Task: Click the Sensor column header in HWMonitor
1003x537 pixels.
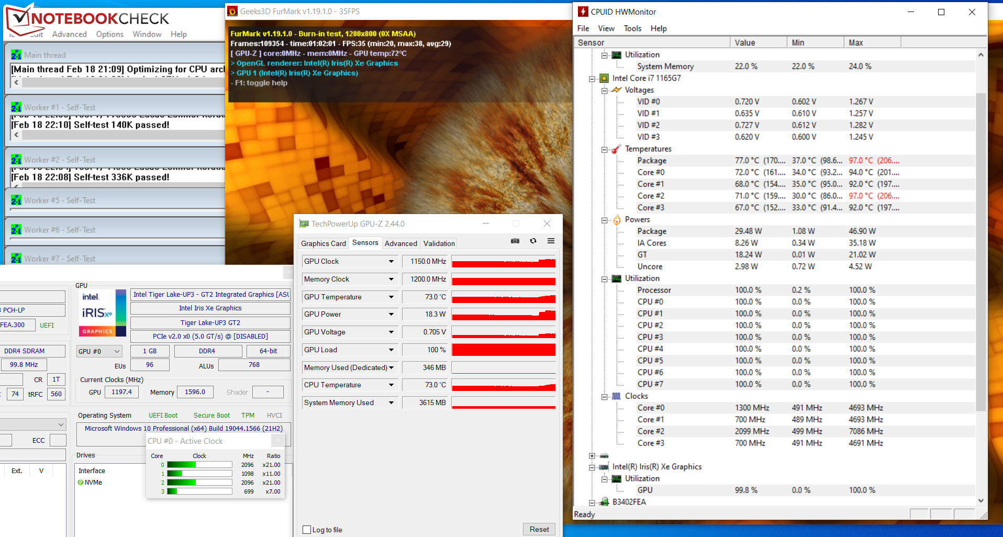Action: (x=653, y=42)
